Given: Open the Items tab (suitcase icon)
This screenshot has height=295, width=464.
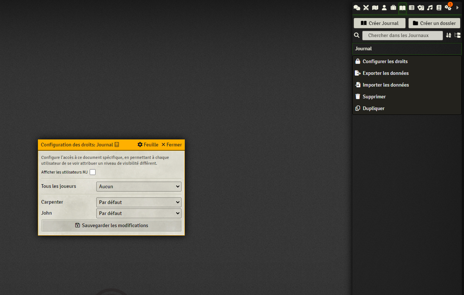Looking at the screenshot, I should (x=393, y=7).
